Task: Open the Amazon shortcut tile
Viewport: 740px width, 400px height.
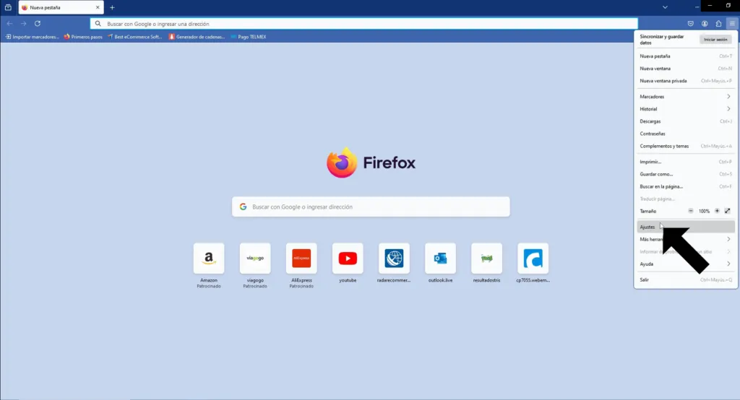Action: coord(209,258)
